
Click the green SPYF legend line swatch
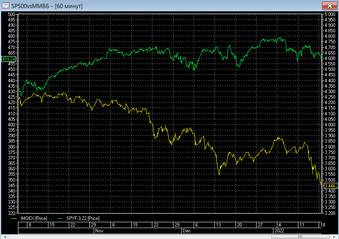[59, 218]
